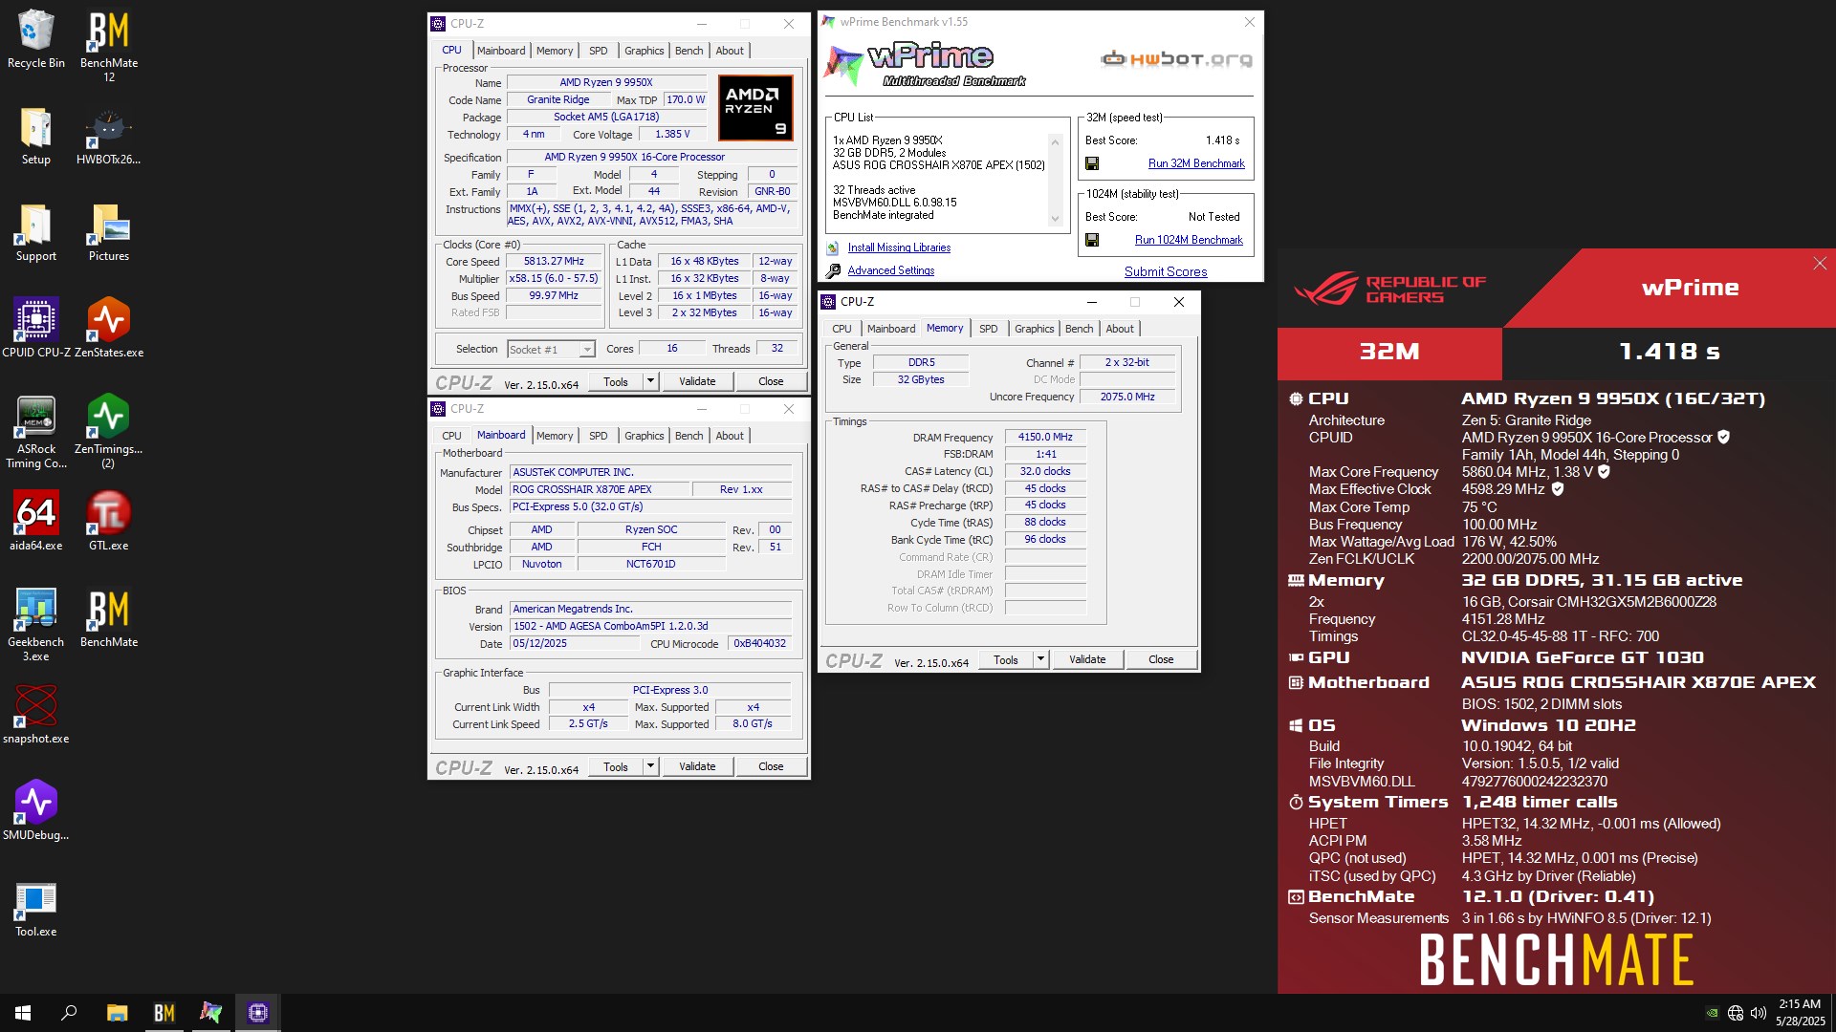Switch to CPU-Z in the taskbar
1836x1032 pixels.
[x=258, y=1013]
